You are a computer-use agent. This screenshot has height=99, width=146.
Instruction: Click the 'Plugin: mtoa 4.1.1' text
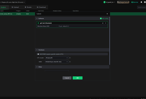point(64,26)
